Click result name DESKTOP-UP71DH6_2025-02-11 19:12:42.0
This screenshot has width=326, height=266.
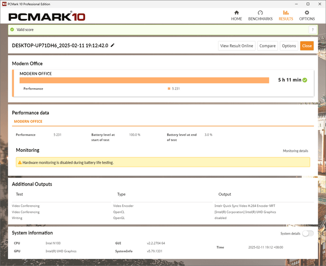click(x=60, y=45)
